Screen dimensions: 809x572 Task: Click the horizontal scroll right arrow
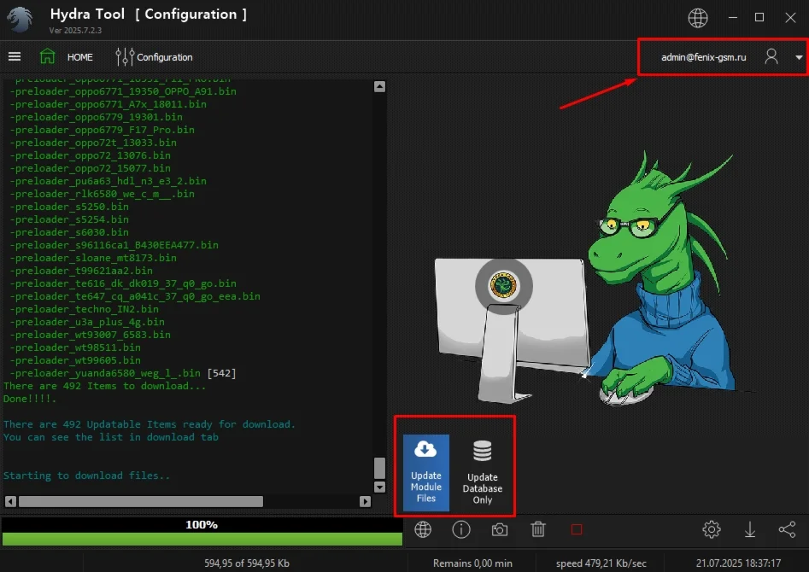coord(366,501)
